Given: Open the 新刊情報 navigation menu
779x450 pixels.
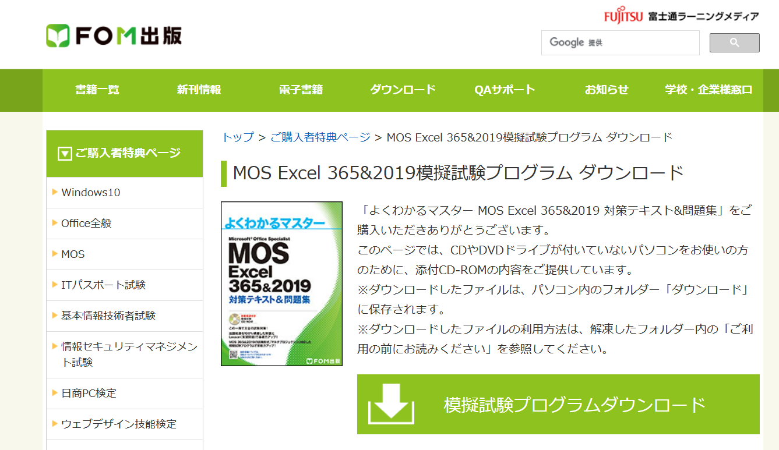Looking at the screenshot, I should [x=197, y=90].
